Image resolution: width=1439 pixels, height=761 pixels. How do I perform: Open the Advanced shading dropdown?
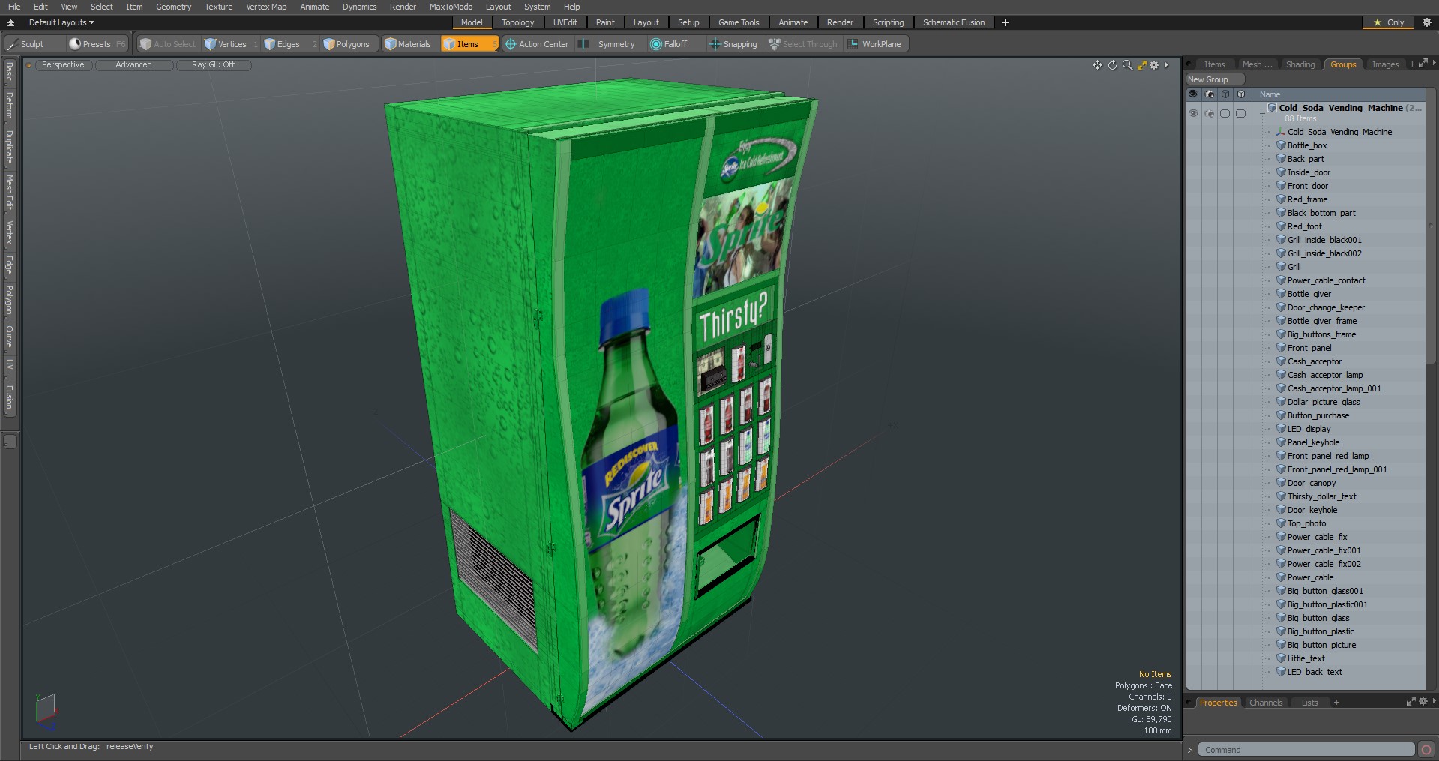(x=133, y=65)
